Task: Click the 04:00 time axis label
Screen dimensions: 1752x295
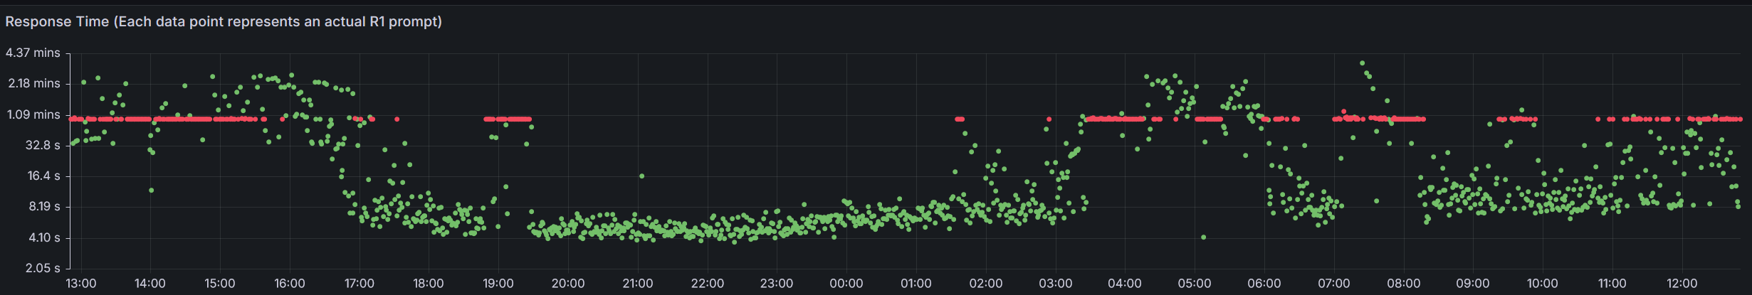Action: (x=1125, y=284)
